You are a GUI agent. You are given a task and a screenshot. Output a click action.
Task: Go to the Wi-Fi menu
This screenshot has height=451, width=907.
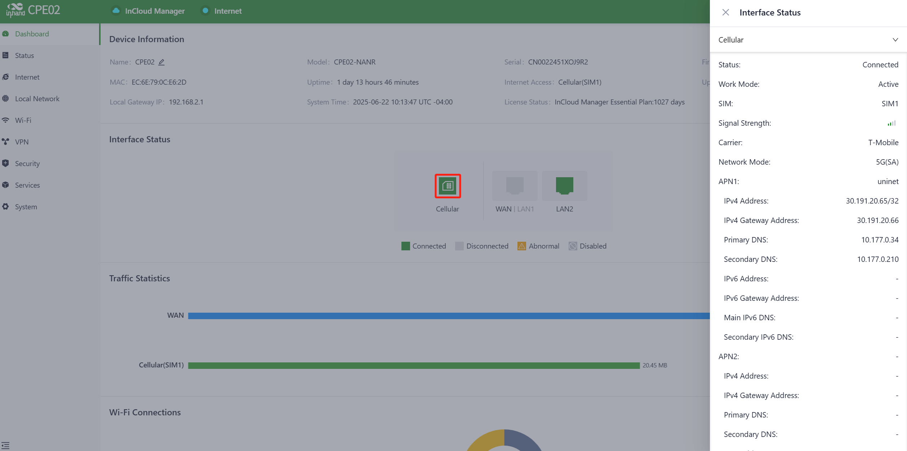[x=23, y=120]
